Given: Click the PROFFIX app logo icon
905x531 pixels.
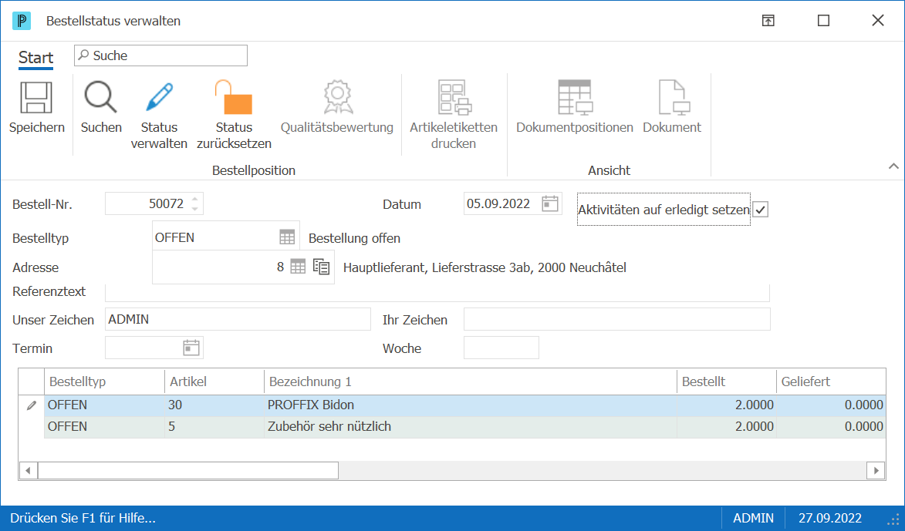Looking at the screenshot, I should [22, 21].
